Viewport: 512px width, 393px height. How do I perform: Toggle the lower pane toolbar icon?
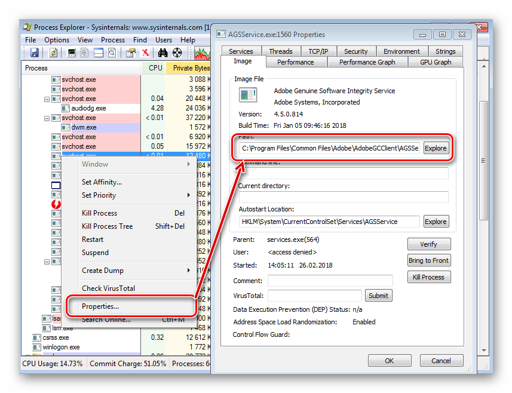[x=98, y=53]
